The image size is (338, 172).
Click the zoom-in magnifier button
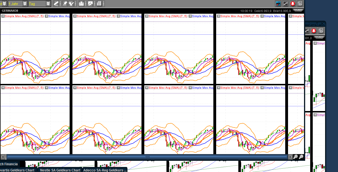[x=301, y=157]
